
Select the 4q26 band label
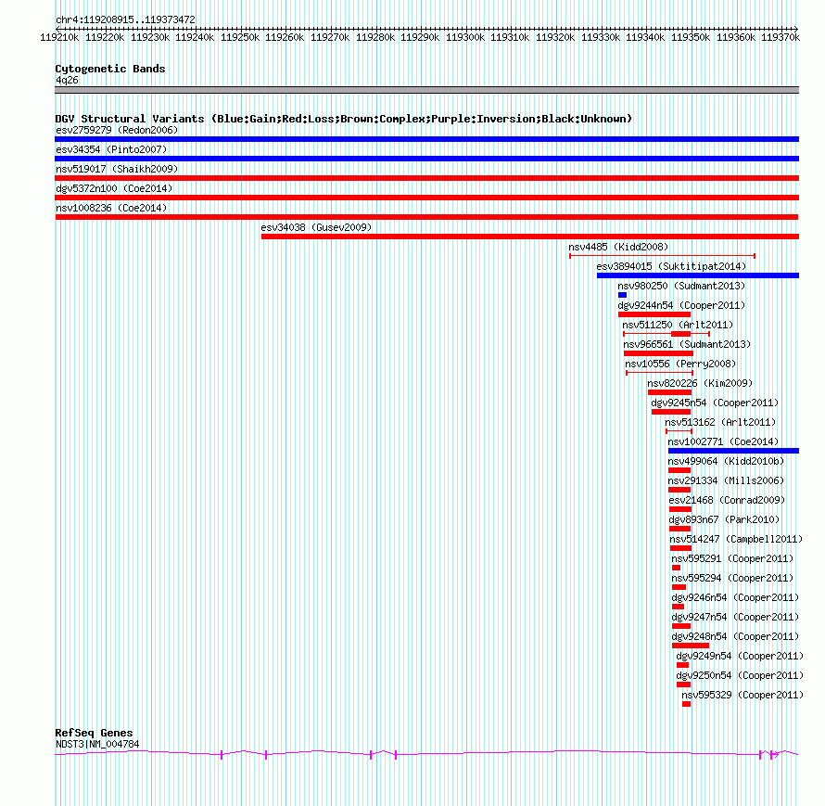click(67, 80)
